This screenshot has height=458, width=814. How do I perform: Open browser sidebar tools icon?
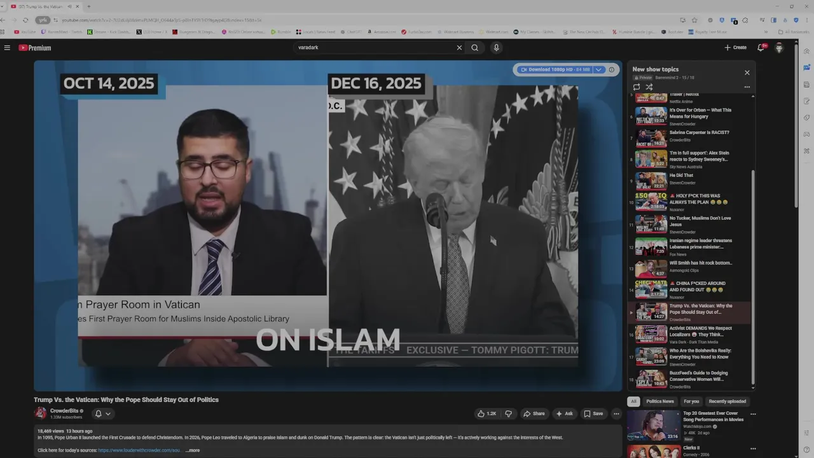point(806,151)
